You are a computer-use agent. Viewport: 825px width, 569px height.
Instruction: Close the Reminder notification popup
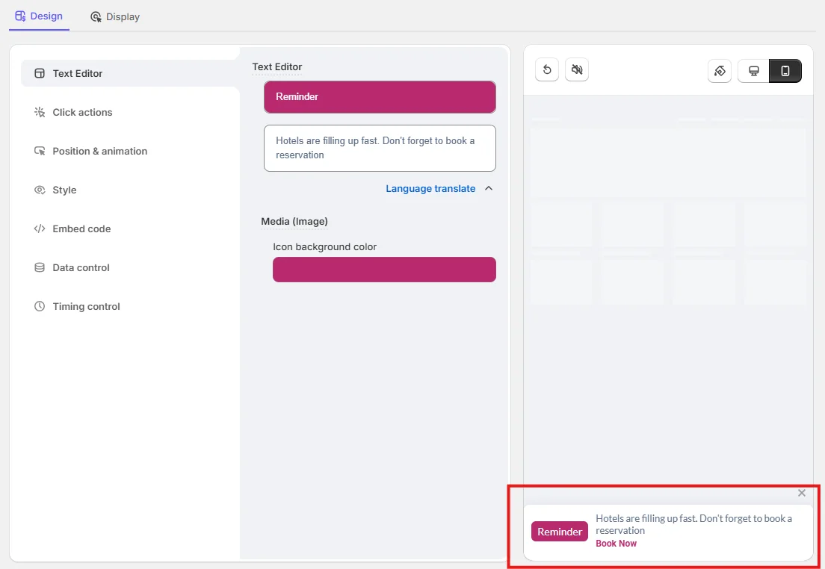[802, 493]
